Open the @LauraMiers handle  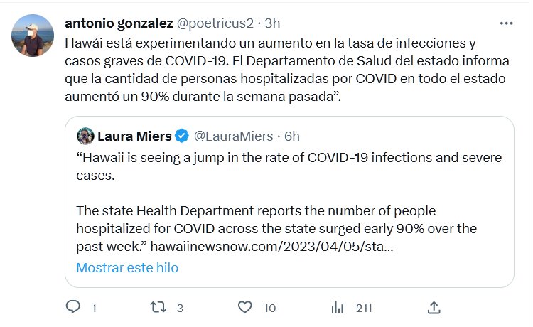(x=232, y=136)
